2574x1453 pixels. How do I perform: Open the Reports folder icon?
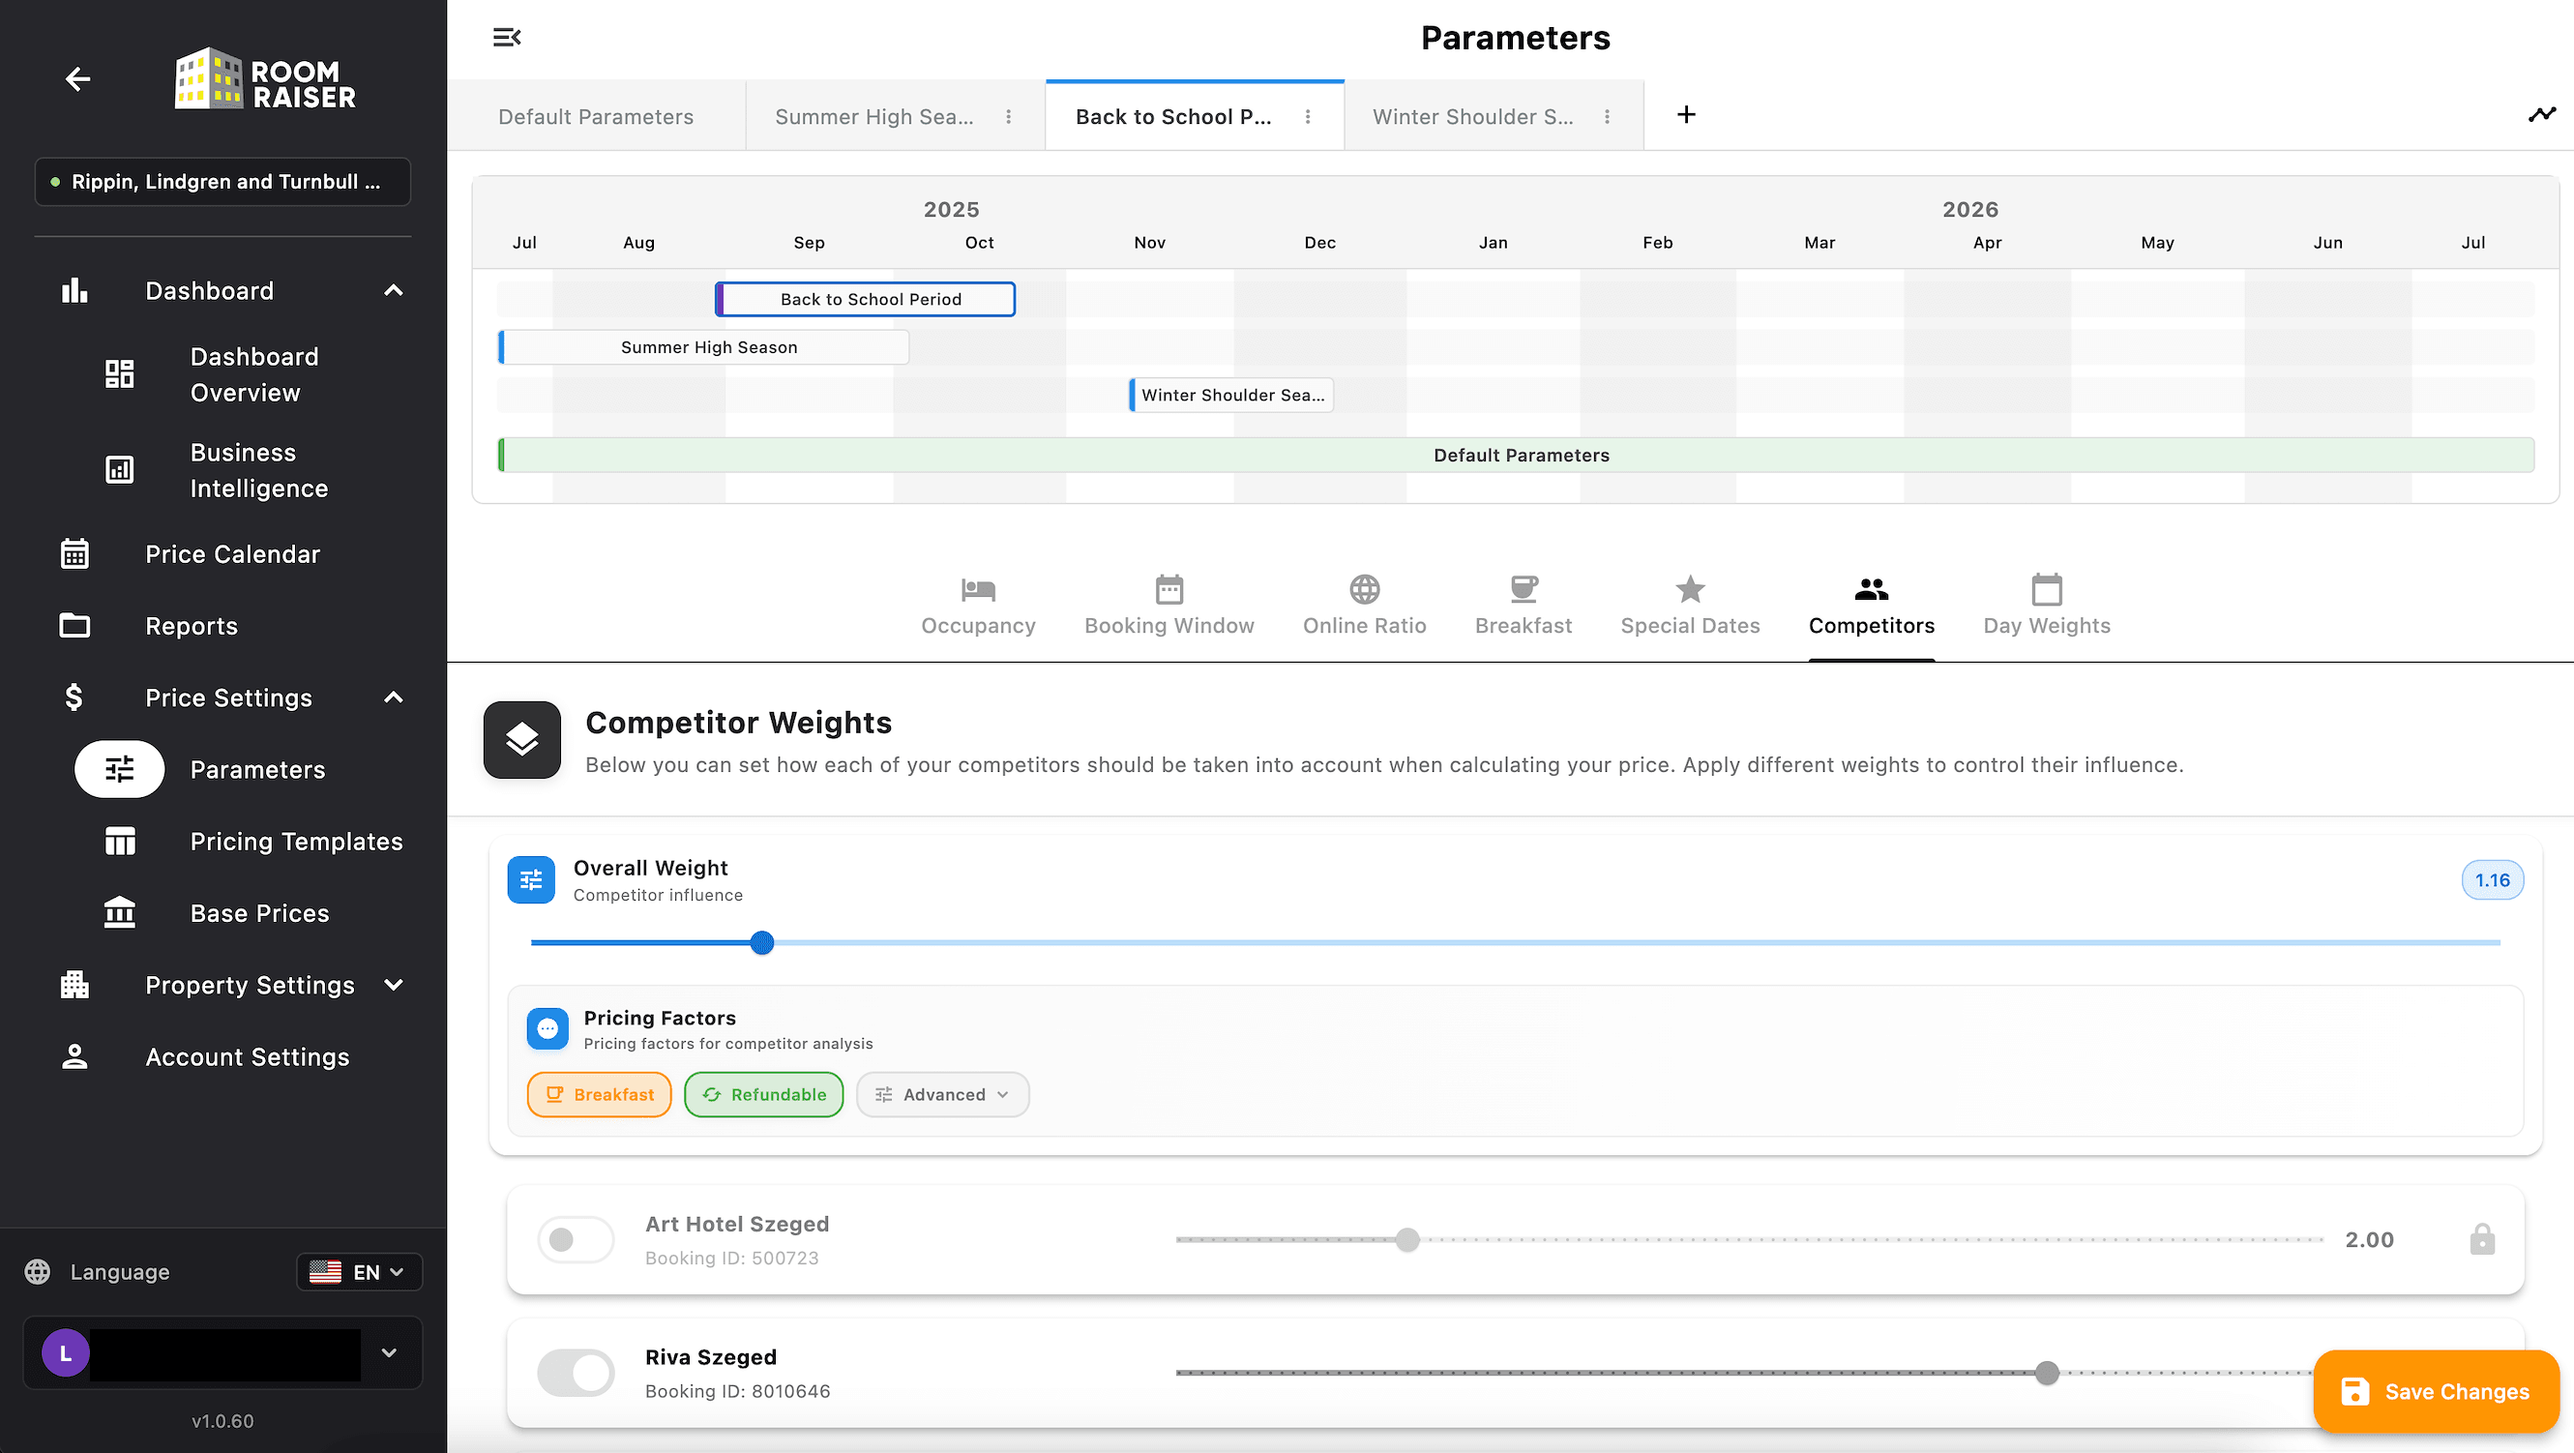74,626
